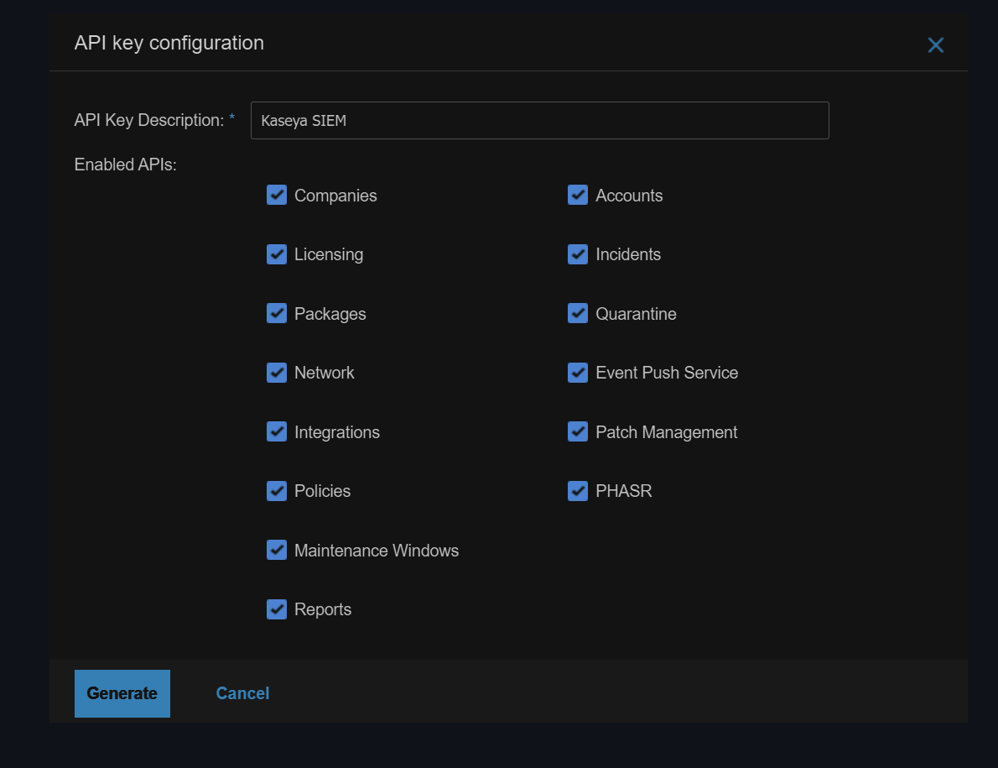Select the Quarantine label text
This screenshot has width=998, height=768.
point(636,314)
